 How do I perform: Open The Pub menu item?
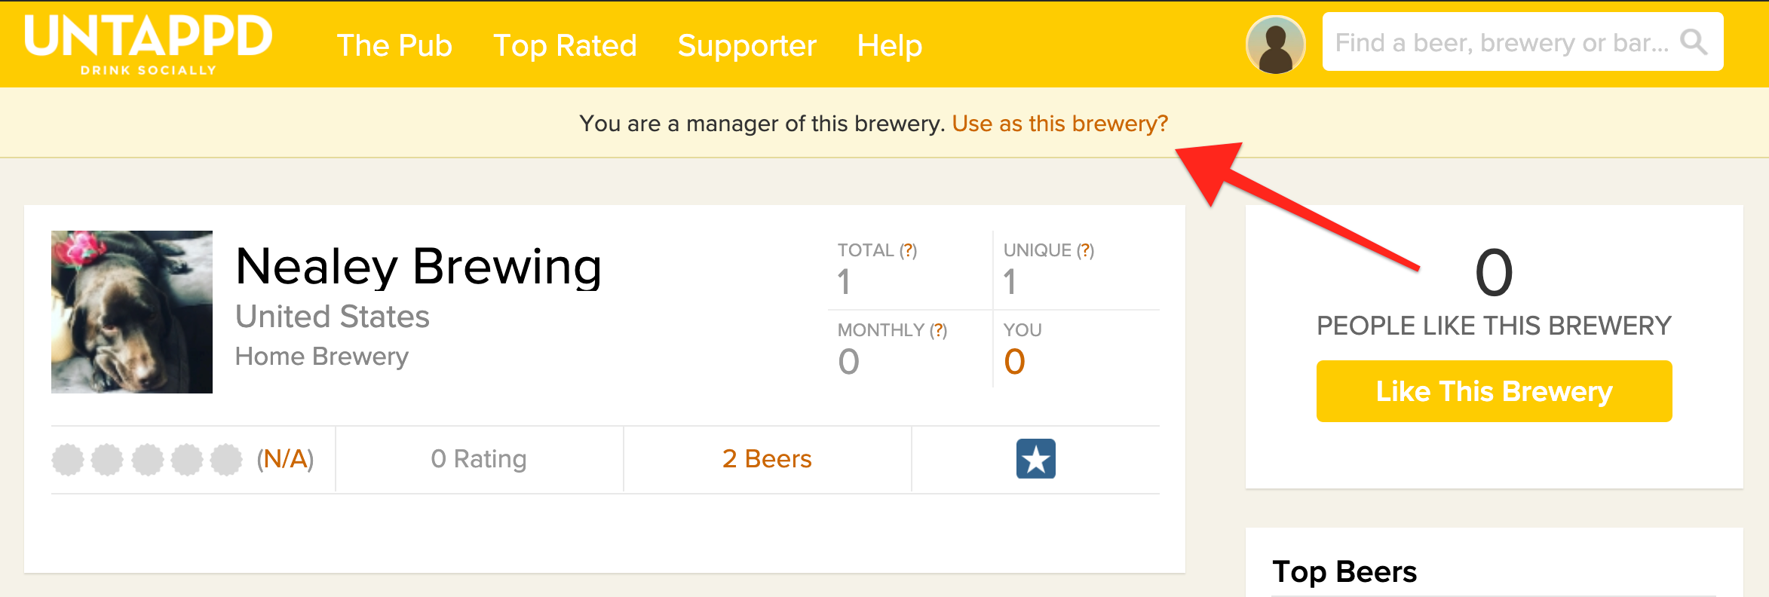click(x=394, y=45)
